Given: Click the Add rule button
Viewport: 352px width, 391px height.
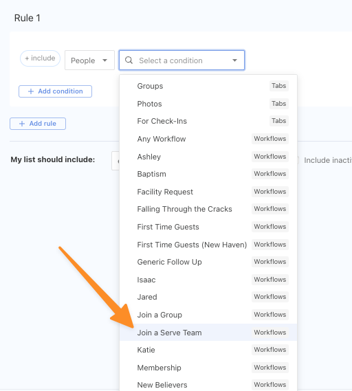Looking at the screenshot, I should (38, 124).
